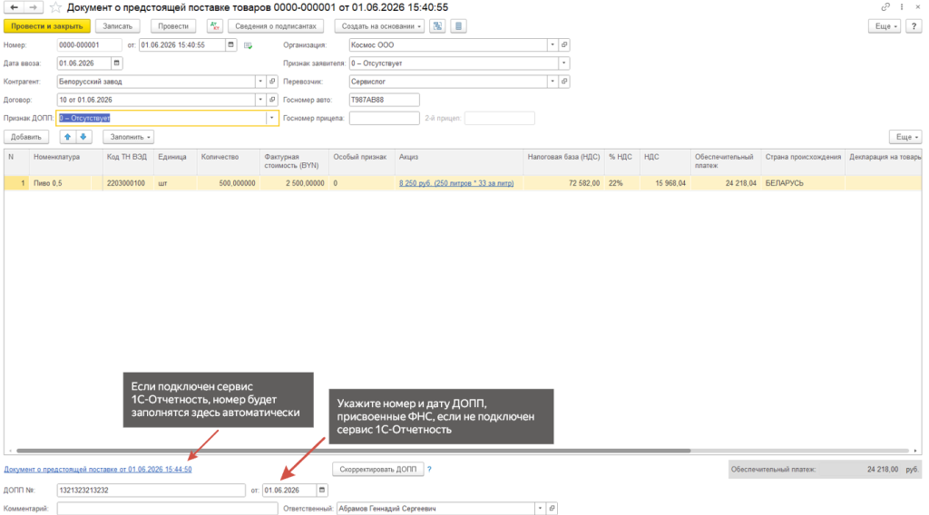
Task: Open Документ о предстоящей поставке link
Action: click(98, 470)
